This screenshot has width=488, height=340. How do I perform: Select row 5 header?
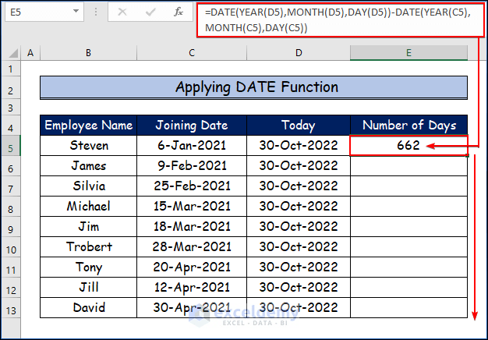[x=11, y=145]
